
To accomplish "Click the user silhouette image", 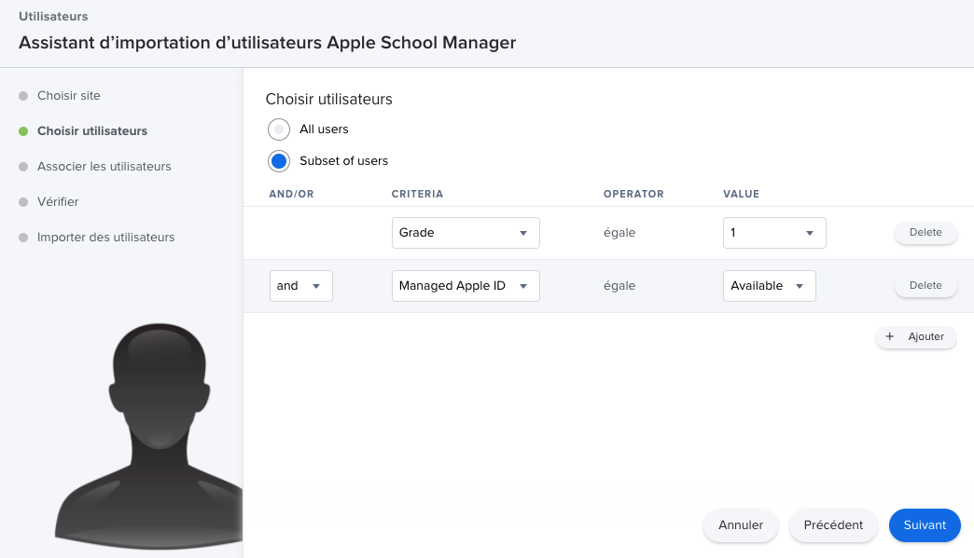I will (149, 436).
